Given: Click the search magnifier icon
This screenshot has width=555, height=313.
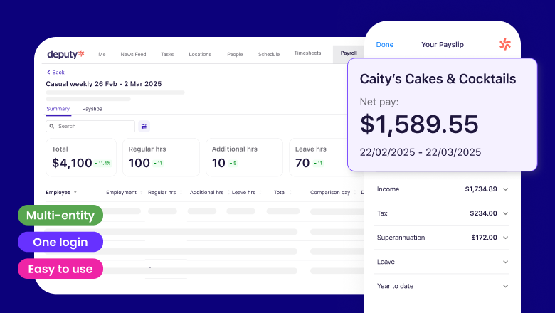Looking at the screenshot, I should click(52, 126).
